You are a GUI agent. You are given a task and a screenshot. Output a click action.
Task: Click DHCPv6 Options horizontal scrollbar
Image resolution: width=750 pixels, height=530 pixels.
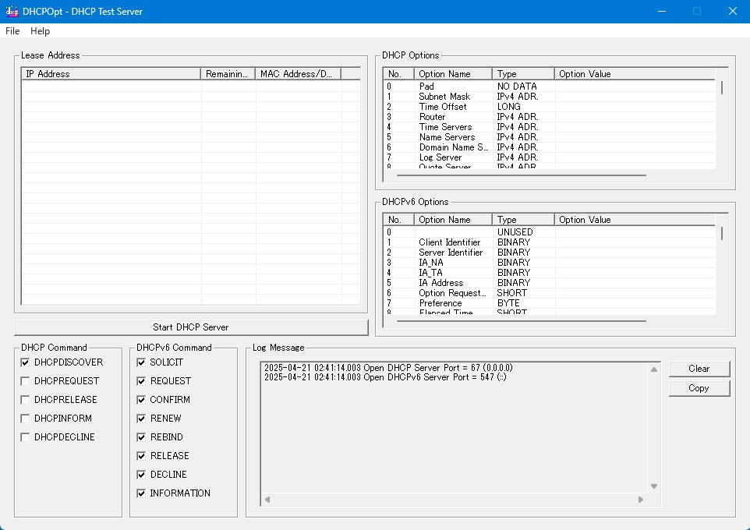point(522,321)
